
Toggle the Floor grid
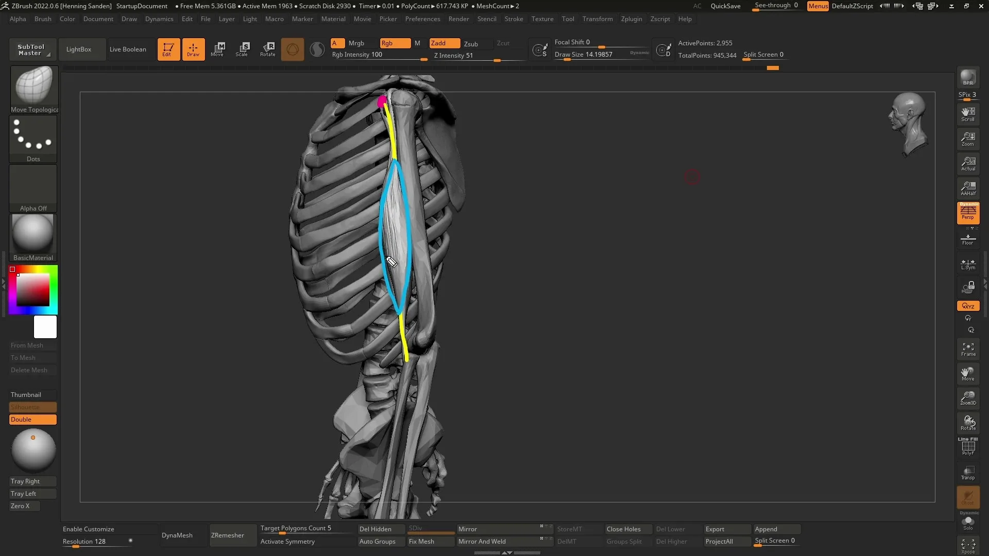pos(968,239)
